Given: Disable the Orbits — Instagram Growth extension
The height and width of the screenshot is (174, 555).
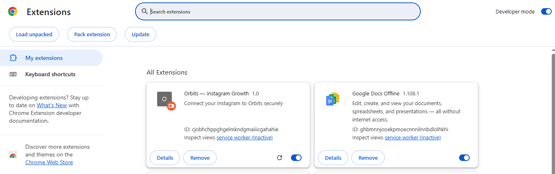Looking at the screenshot, I should [x=296, y=158].
